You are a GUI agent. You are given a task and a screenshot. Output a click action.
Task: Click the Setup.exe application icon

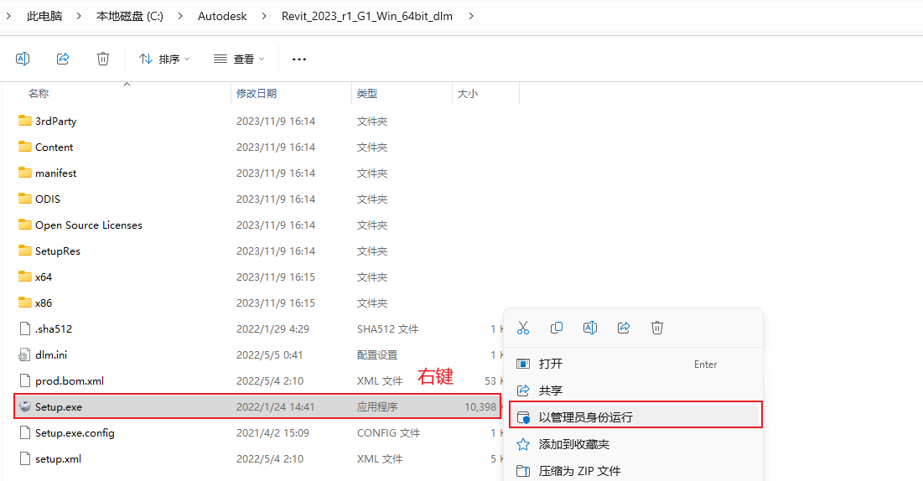(24, 406)
